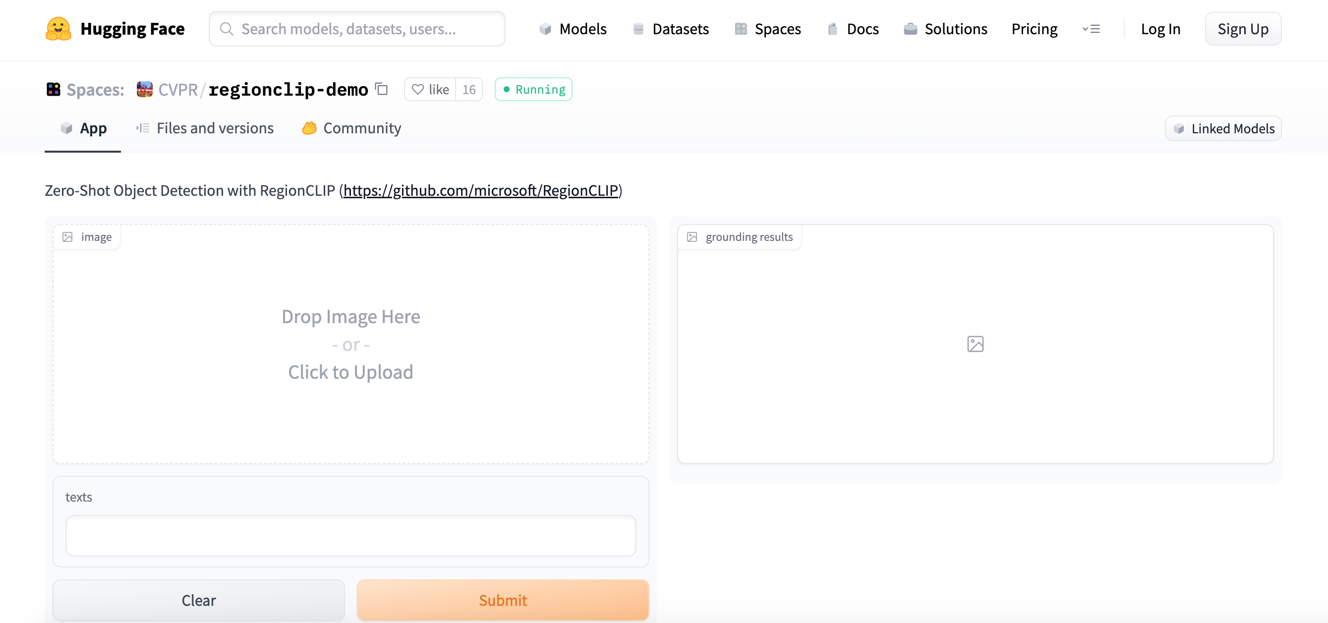Click the image placeholder icon in grounding results
The height and width of the screenshot is (623, 1328).
pos(975,343)
